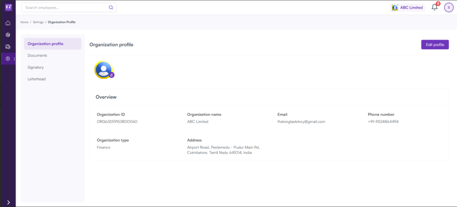Expand the sidebar with the bottom chevron

8,203
